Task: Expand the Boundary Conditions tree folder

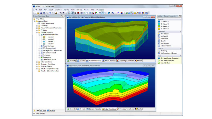Action: 37,64
